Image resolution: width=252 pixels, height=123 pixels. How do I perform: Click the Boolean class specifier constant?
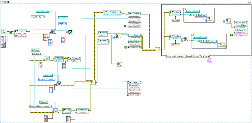coord(36,50)
